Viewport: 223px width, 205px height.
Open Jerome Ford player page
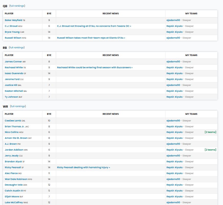tap(12, 79)
